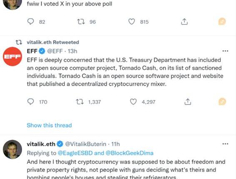Click Show this thread link

click(49, 125)
